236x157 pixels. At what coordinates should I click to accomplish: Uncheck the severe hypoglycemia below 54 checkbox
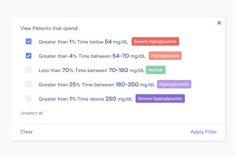coord(29,41)
